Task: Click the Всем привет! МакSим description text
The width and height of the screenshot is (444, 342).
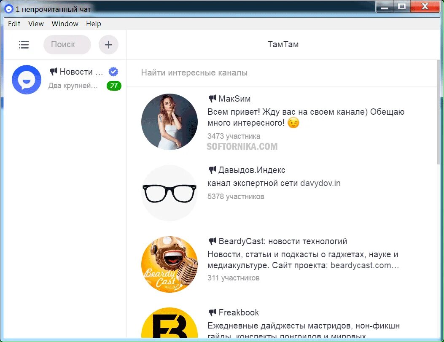Action: 306,118
